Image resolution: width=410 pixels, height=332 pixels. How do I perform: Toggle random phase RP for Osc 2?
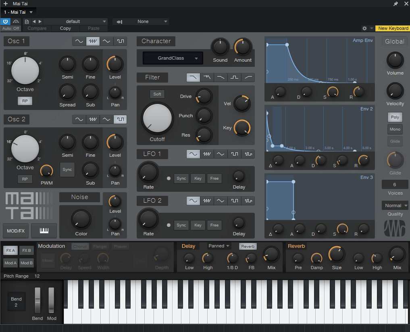click(x=25, y=179)
